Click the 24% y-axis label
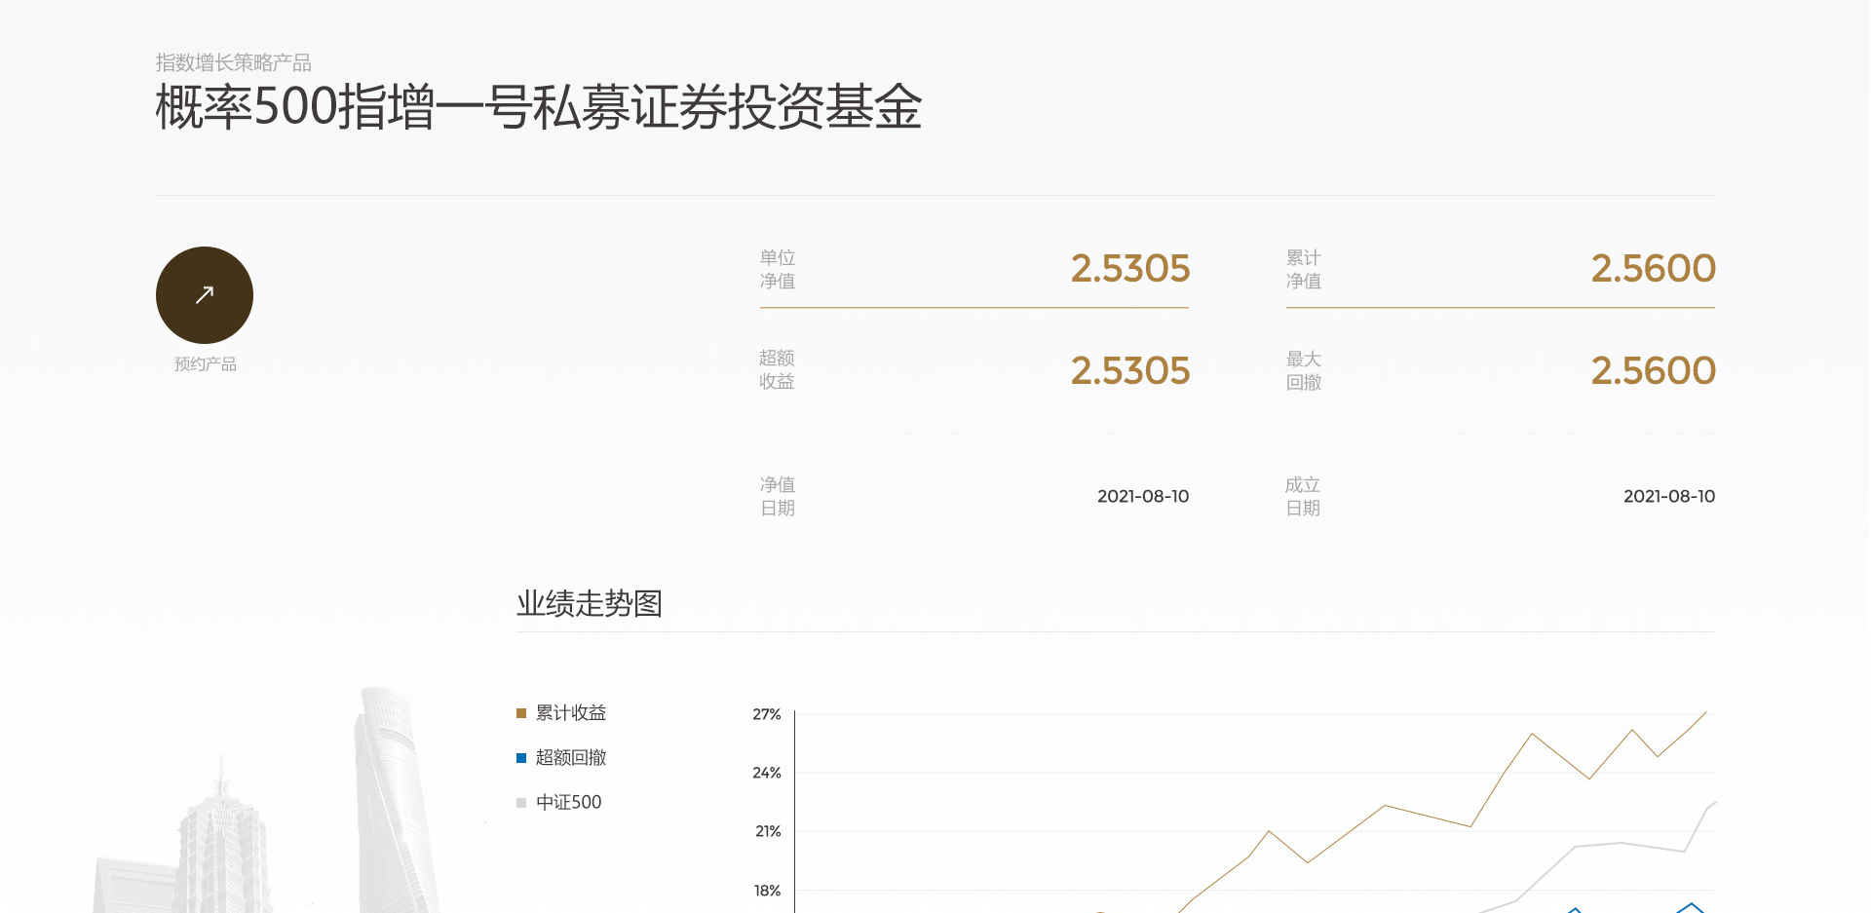 pyautogui.click(x=767, y=773)
